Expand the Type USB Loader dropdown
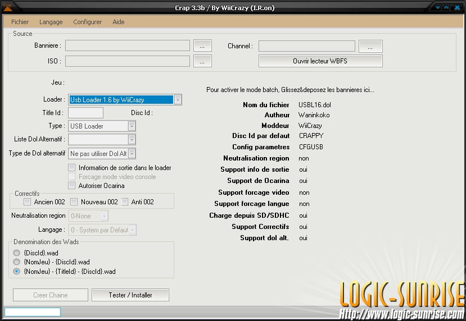The image size is (466, 321). click(132, 126)
